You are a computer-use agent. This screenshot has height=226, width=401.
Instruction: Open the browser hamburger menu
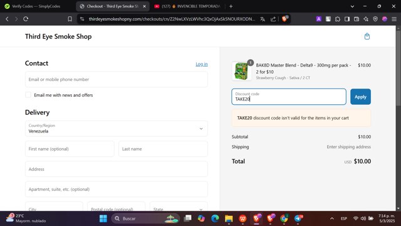[394, 19]
